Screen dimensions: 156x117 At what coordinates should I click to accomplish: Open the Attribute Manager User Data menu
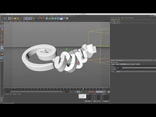click(x=121, y=60)
